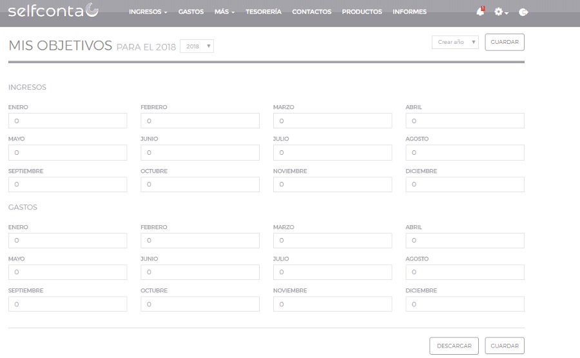Focus the Gastos DICIEMBRE field
The image size is (580, 358).
tap(465, 304)
